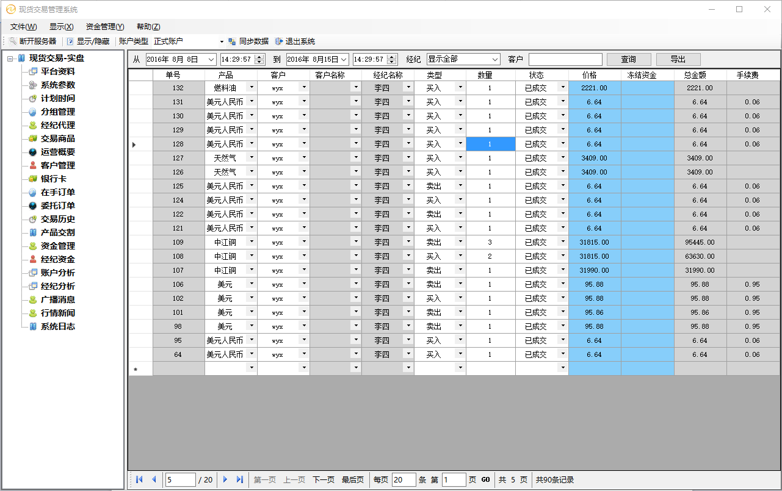Open 委托订单 entrusted orders entry
The width and height of the screenshot is (782, 491).
pyautogui.click(x=58, y=206)
